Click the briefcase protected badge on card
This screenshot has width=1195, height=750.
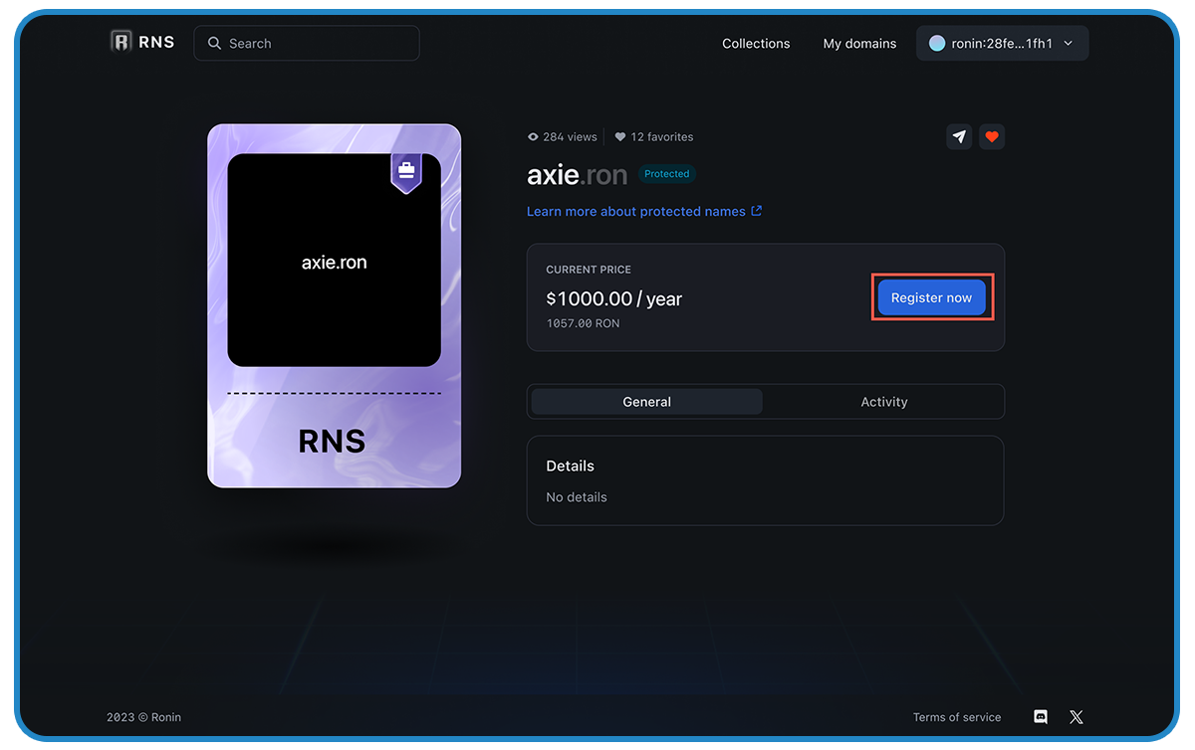point(406,172)
